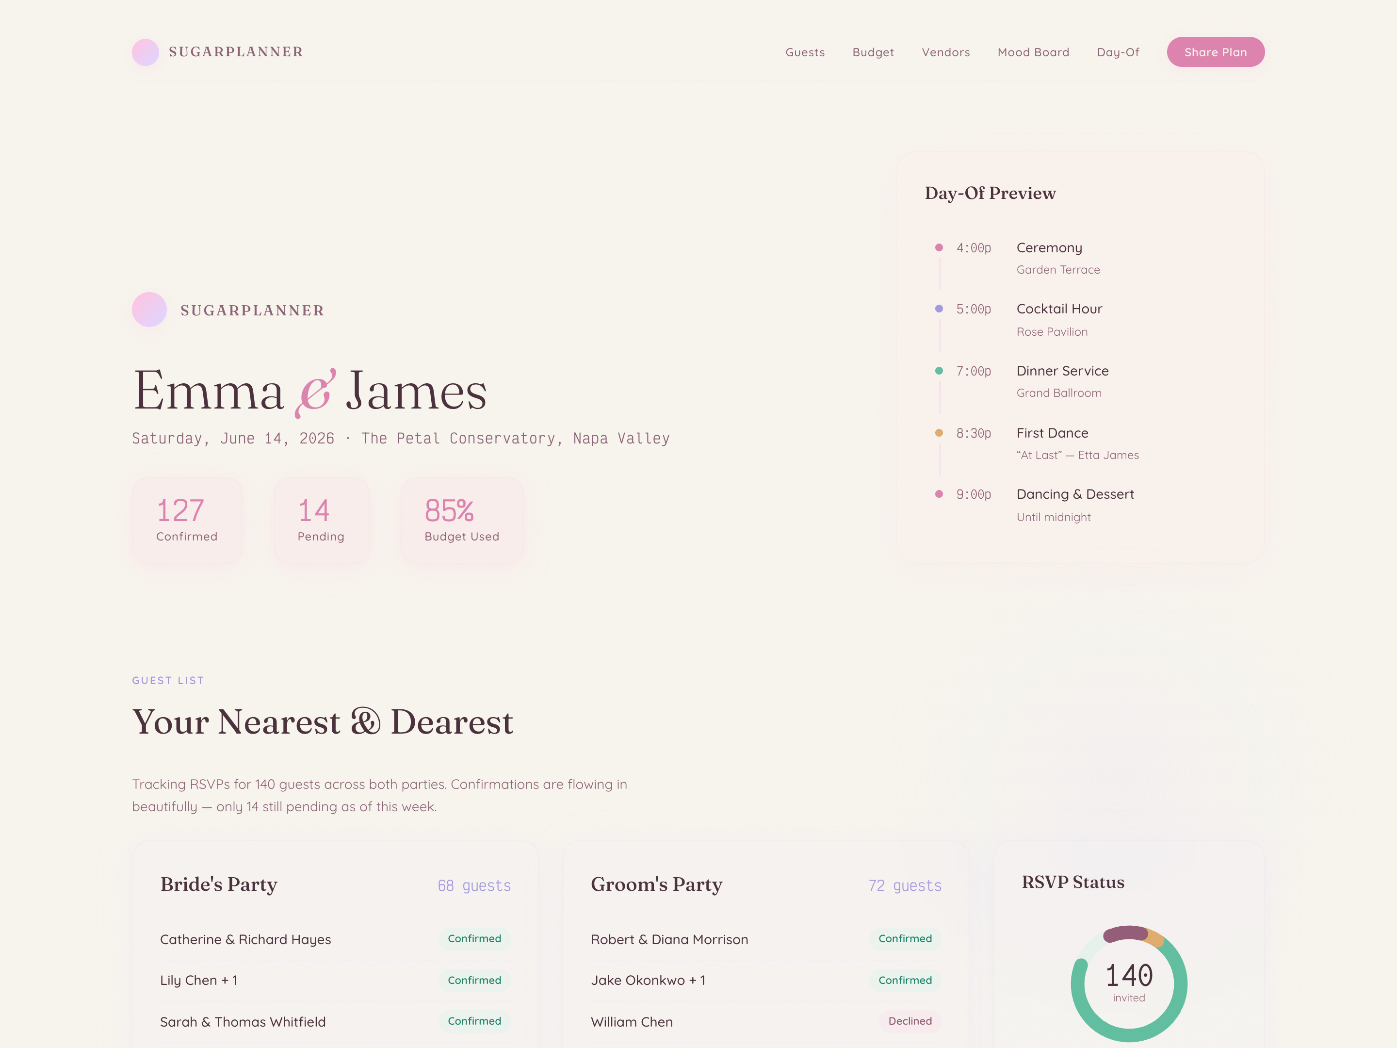Open the Guests navigation tab
The width and height of the screenshot is (1397, 1048).
coord(805,52)
